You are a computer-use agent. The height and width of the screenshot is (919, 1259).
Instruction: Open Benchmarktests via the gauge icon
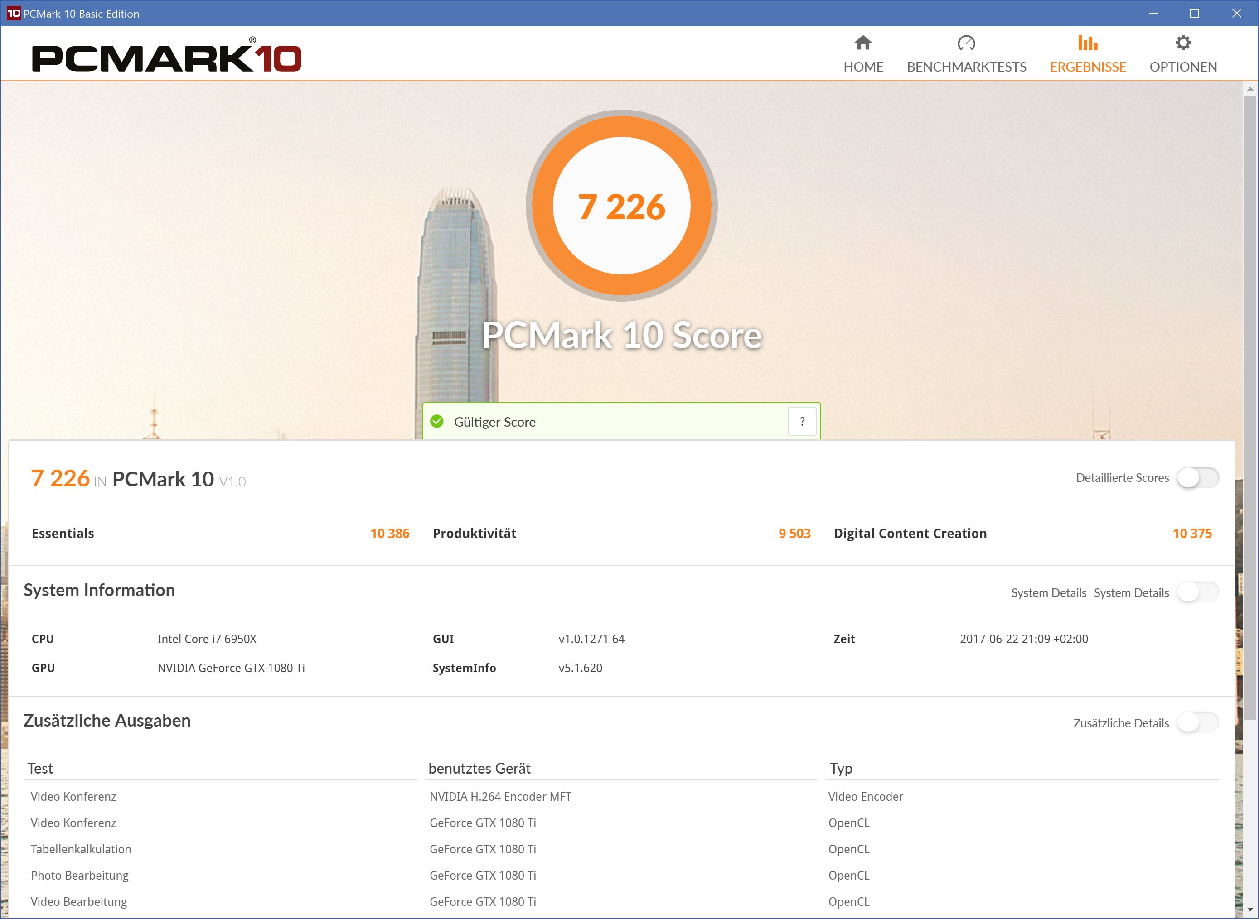click(x=966, y=43)
